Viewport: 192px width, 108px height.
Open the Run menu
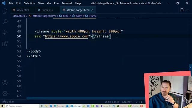(x=56, y=3)
